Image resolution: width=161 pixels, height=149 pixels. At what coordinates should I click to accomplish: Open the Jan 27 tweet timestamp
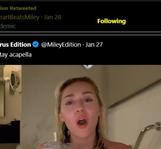click(x=94, y=45)
